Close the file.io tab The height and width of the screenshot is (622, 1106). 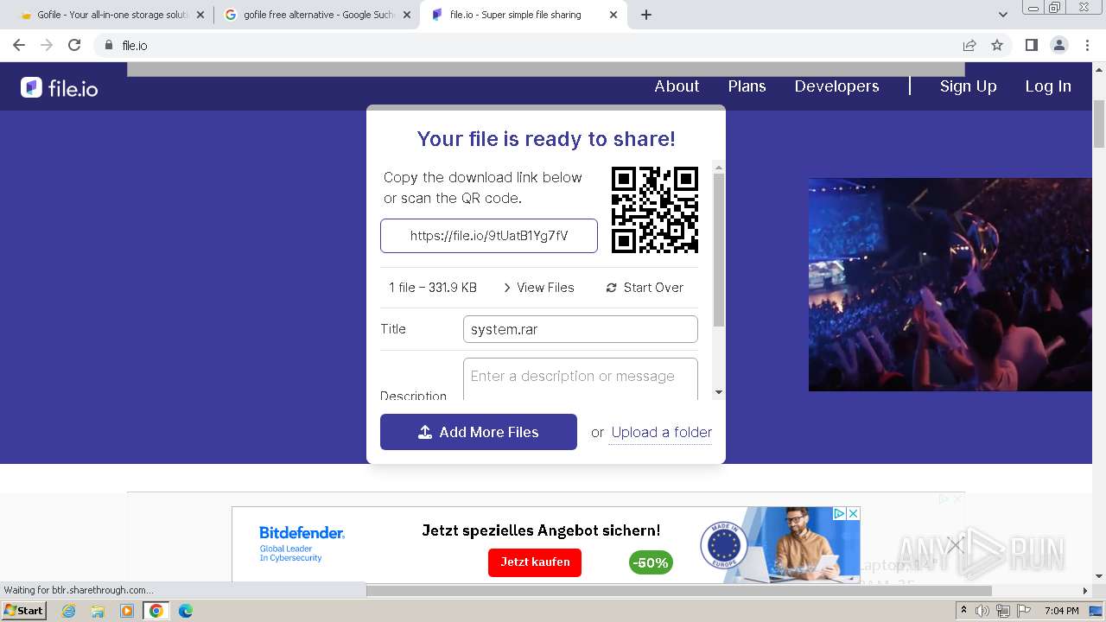[x=613, y=15]
